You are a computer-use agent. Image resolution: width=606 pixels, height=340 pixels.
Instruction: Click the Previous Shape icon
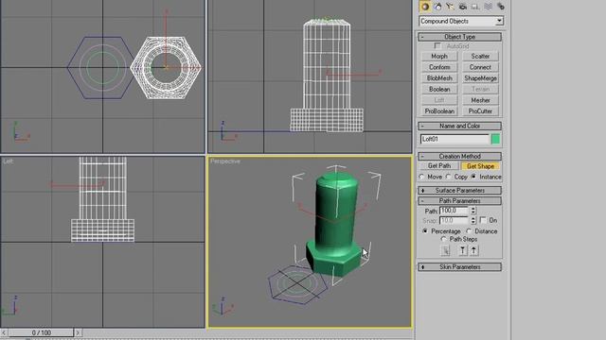[463, 250]
